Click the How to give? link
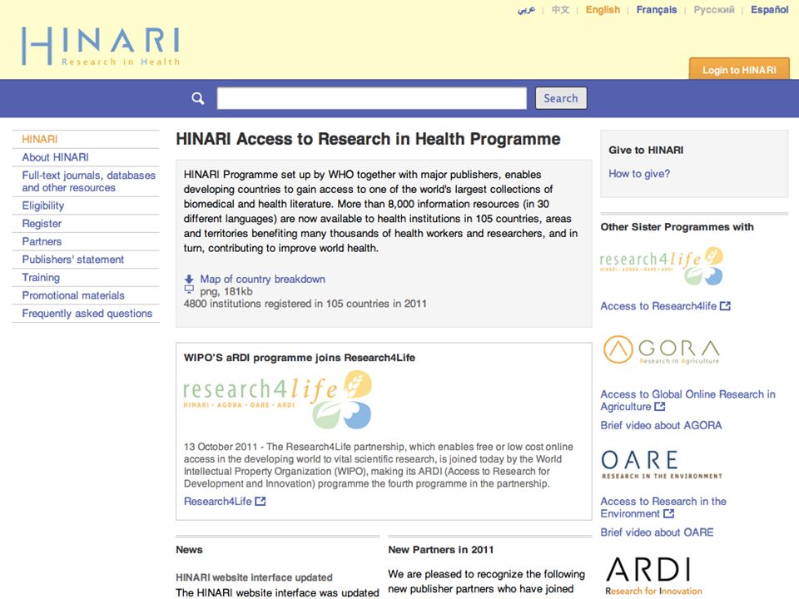The image size is (799, 599). [x=639, y=174]
